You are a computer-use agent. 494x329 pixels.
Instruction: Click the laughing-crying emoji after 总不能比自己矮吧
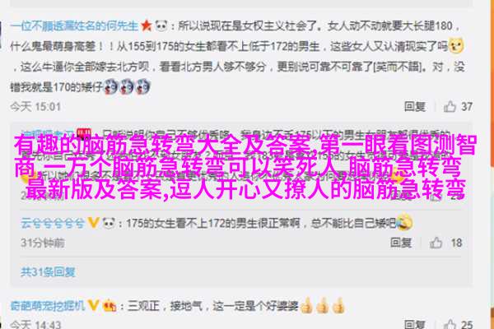[x=404, y=222]
